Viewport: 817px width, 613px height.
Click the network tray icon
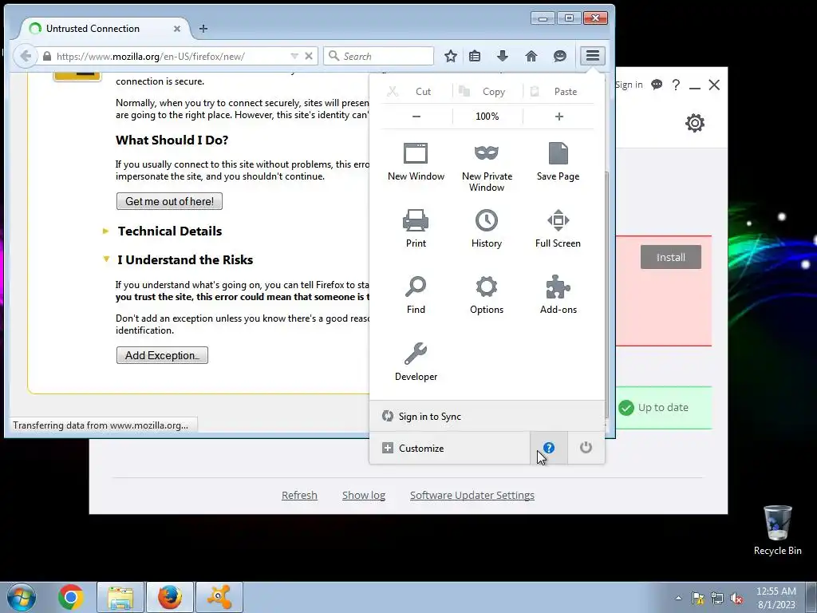pyautogui.click(x=717, y=599)
